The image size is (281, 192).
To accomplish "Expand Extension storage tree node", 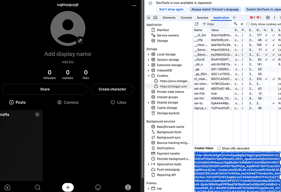I will tap(148, 65).
